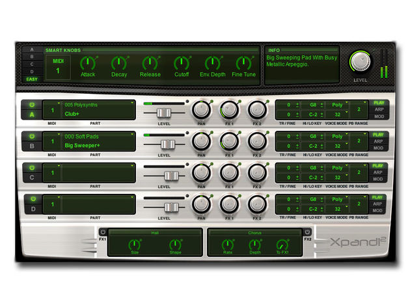Open part D voice count 32 dropdown
This screenshot has height=307, width=410.
[338, 209]
